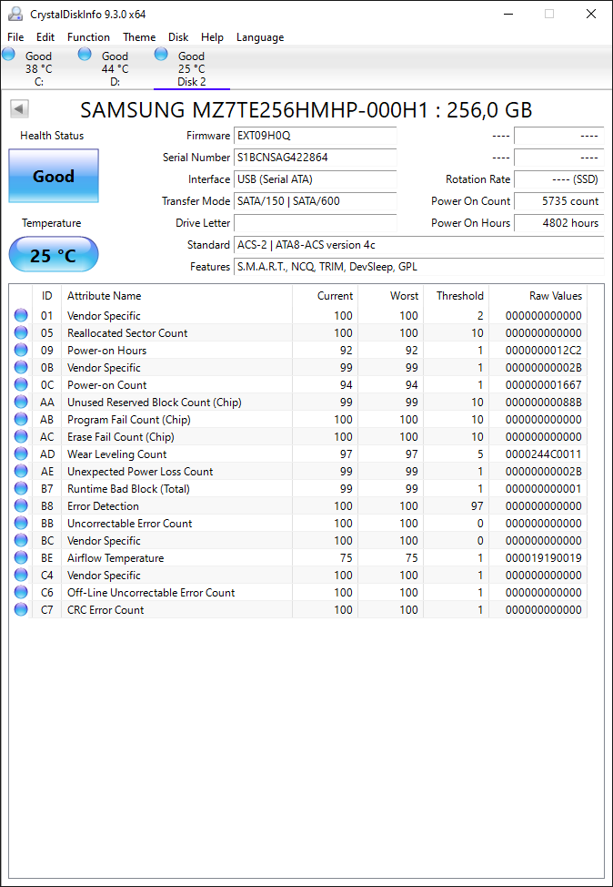This screenshot has width=613, height=887.
Task: Select the C: drive status orb
Action: [x=8, y=55]
